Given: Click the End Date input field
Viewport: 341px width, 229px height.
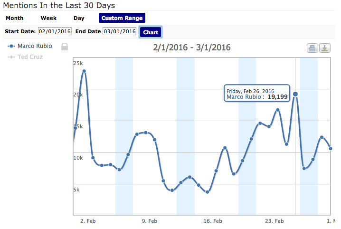Looking at the screenshot, I should pyautogui.click(x=119, y=31).
